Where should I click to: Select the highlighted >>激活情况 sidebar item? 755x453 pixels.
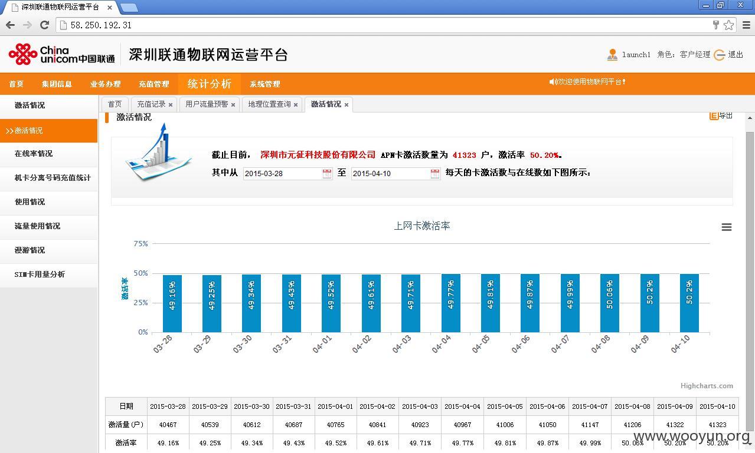click(x=48, y=131)
